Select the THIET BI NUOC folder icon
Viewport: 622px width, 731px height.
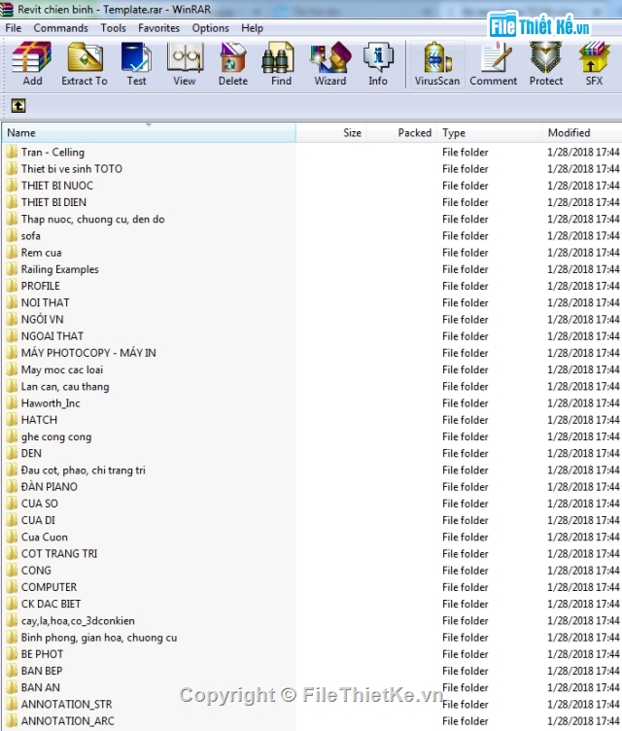pos(12,186)
